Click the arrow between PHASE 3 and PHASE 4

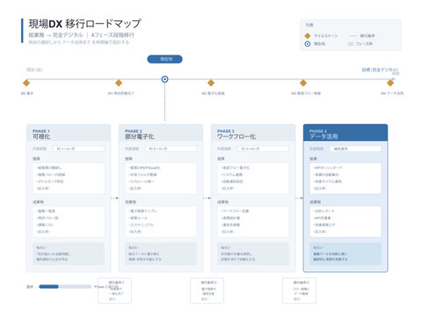point(299,198)
